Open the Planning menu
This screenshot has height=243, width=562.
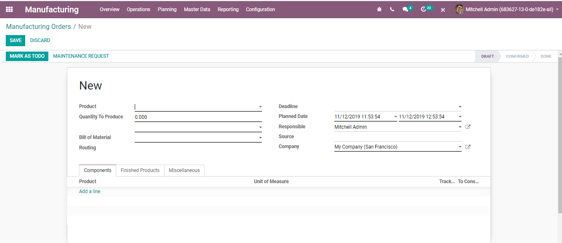point(167,9)
